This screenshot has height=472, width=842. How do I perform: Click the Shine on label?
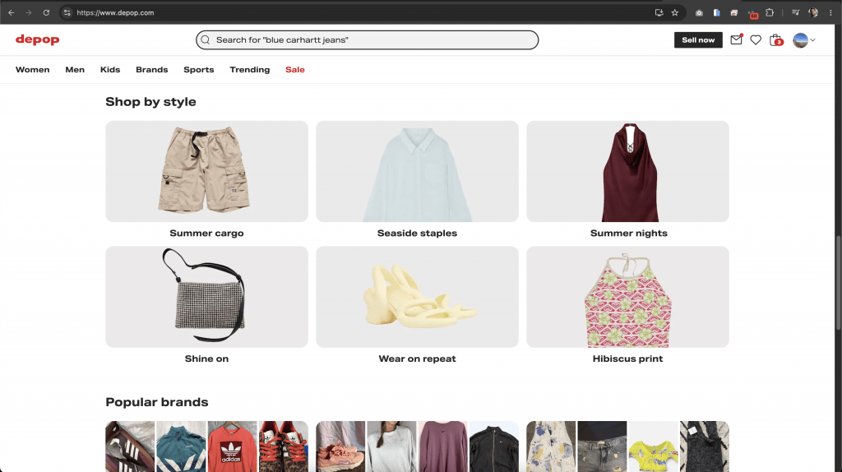pos(206,359)
